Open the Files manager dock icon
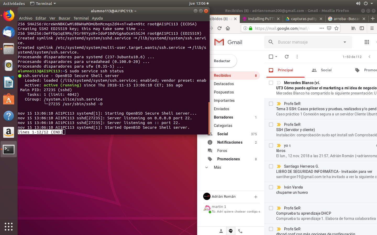377x235 pixels. (x=9, y=49)
